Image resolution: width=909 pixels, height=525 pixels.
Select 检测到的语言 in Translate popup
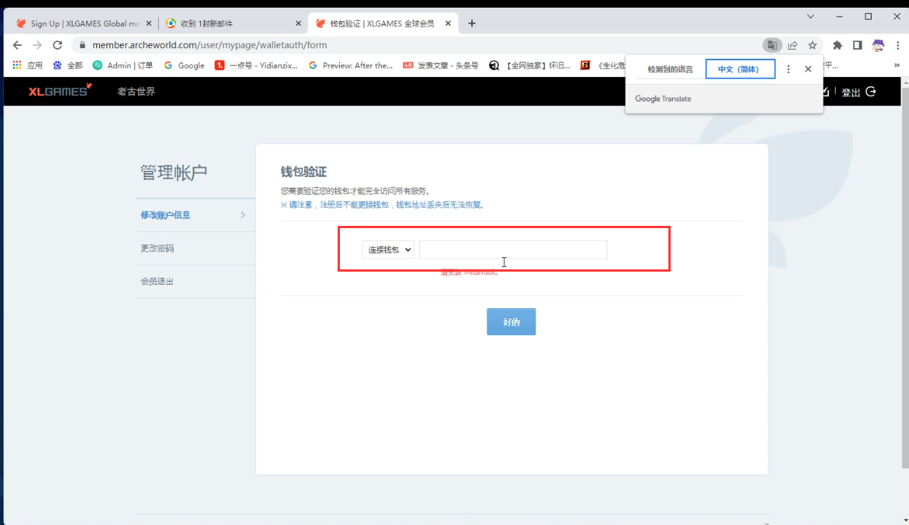click(670, 69)
